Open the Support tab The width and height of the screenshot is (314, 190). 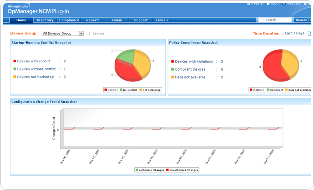pyautogui.click(x=141, y=20)
